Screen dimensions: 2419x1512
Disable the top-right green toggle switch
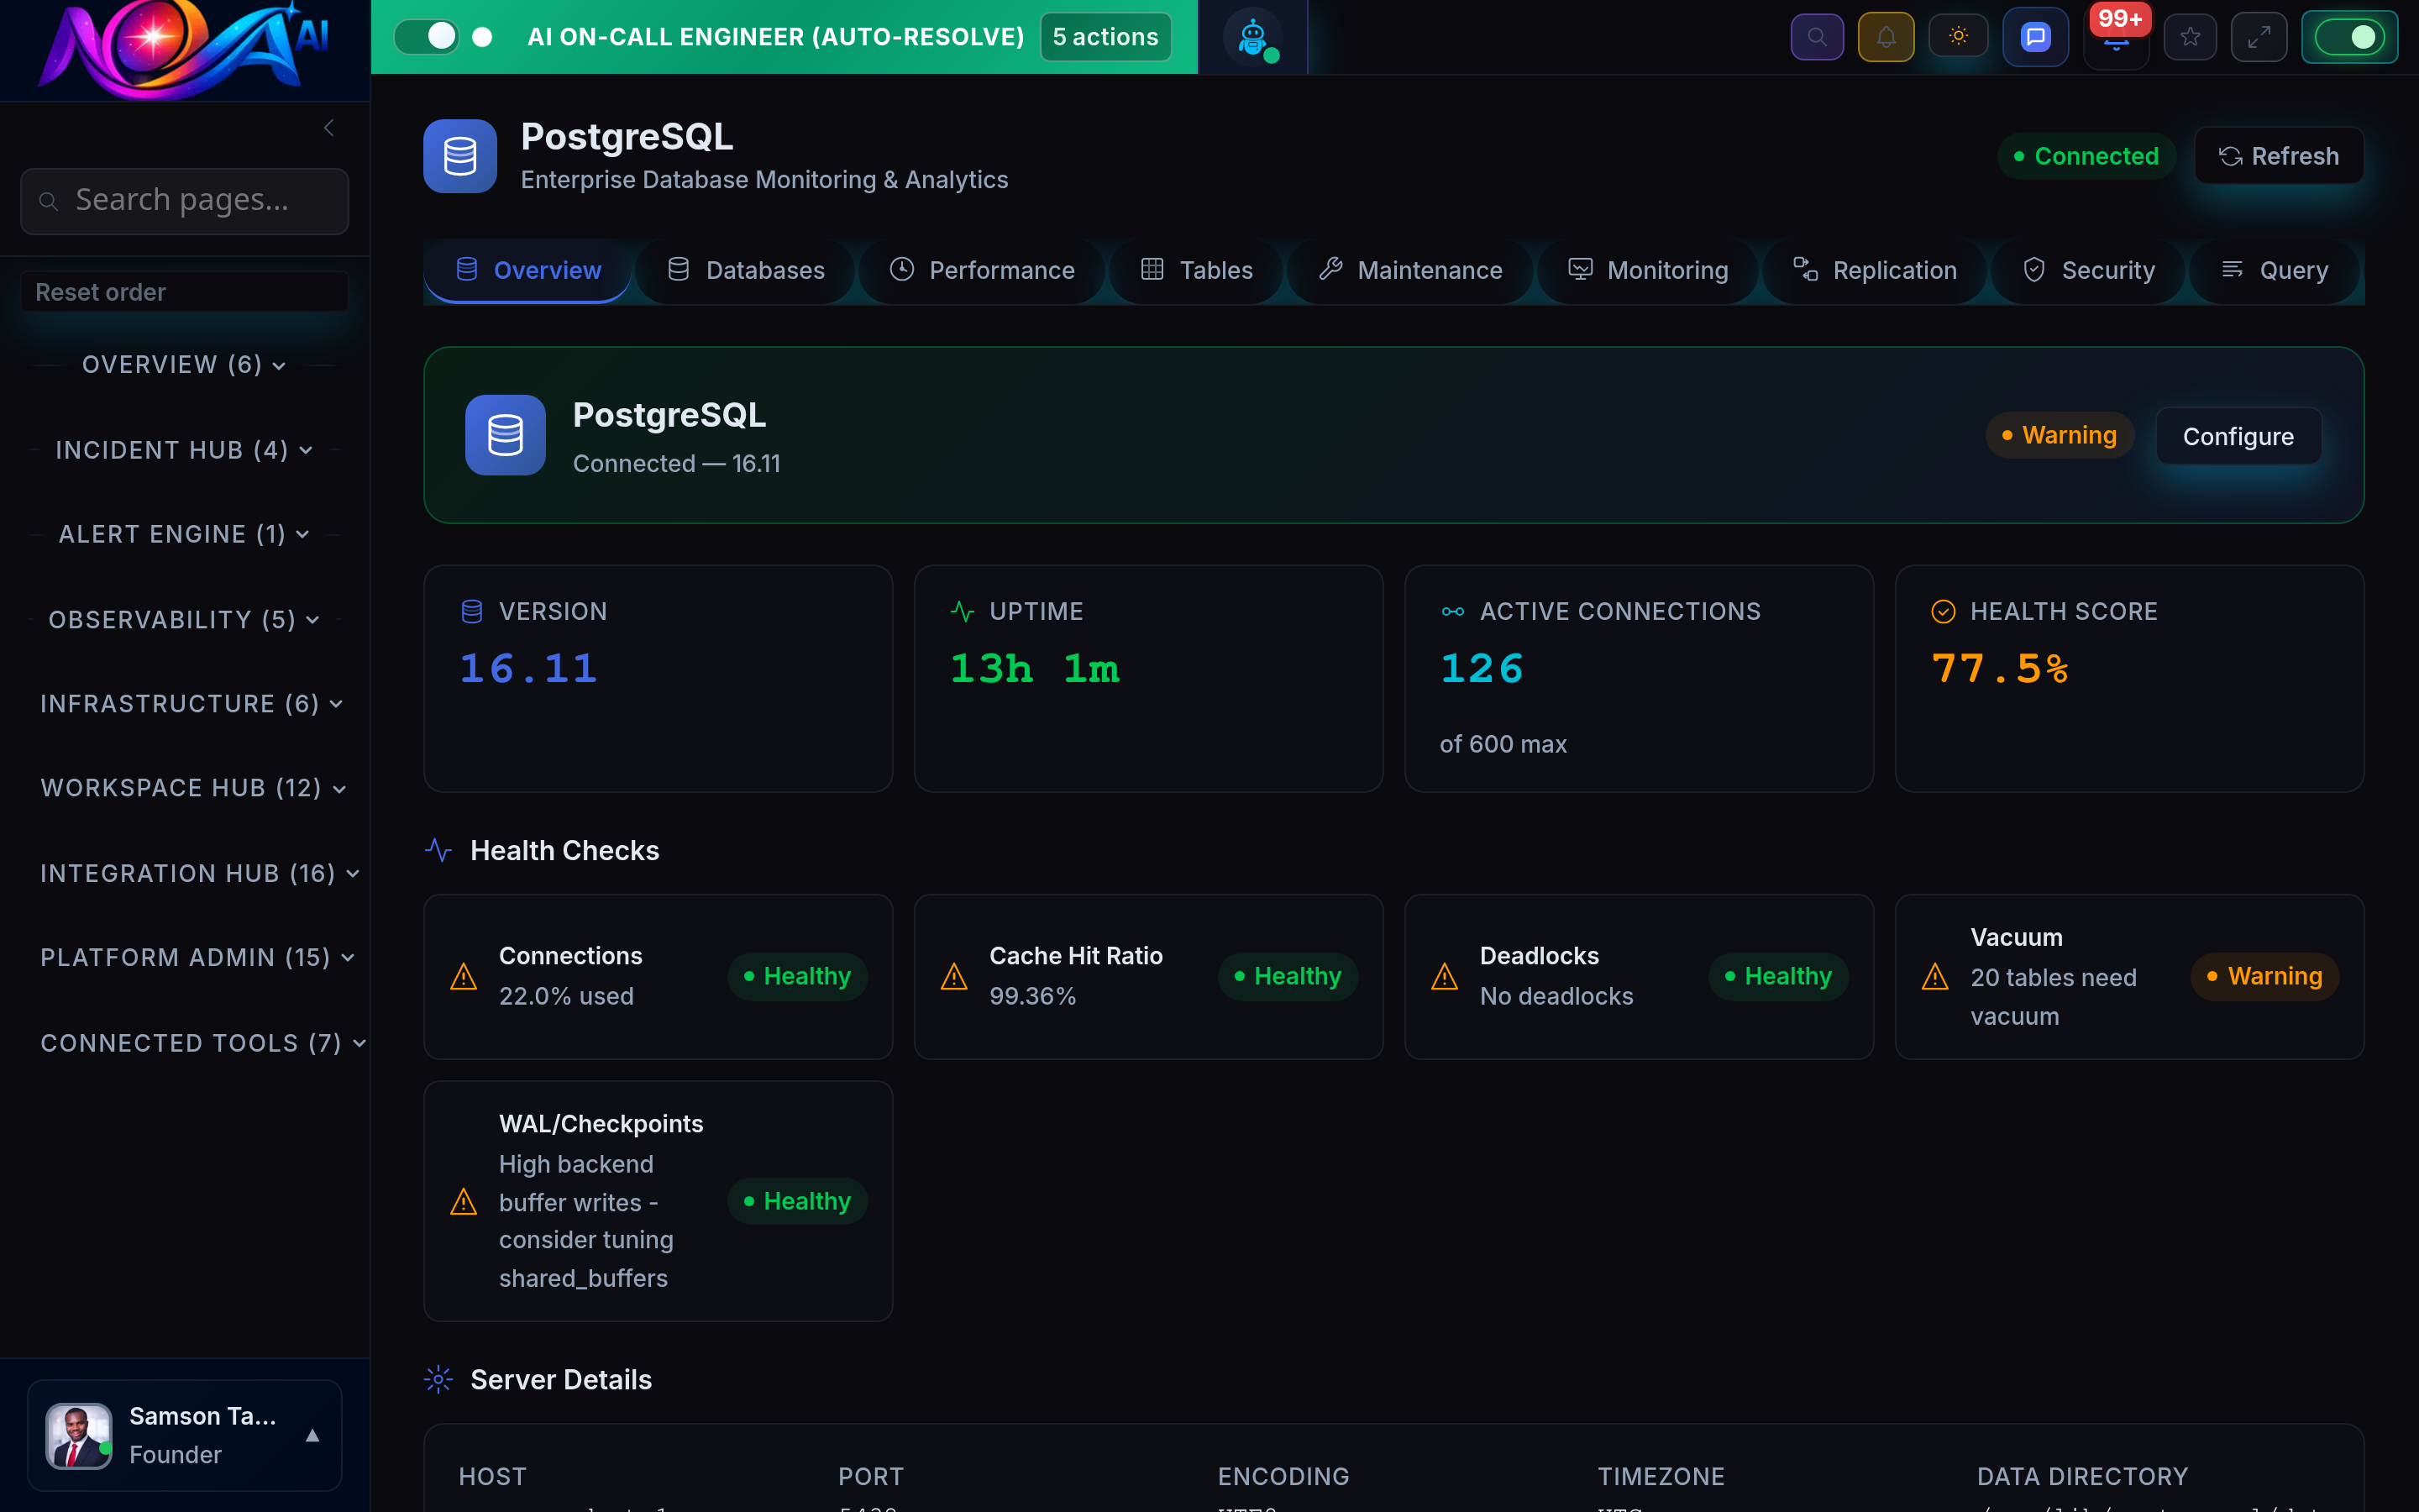(x=2350, y=36)
